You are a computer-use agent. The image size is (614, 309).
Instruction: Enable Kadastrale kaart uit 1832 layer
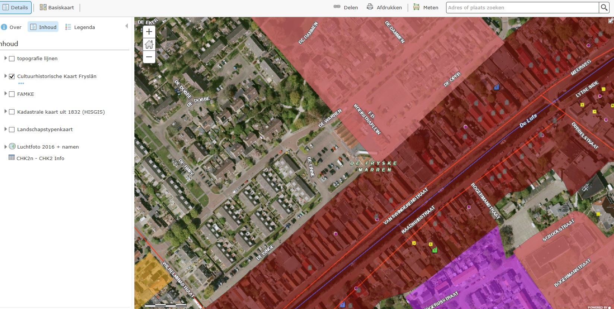click(12, 112)
